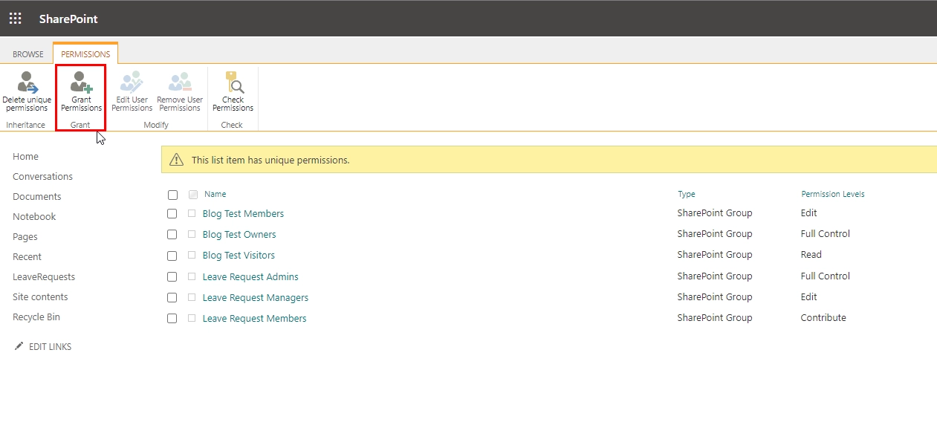Check the Blog Test Members row checkbox
Viewport: 937px width, 425px height.
click(x=172, y=214)
